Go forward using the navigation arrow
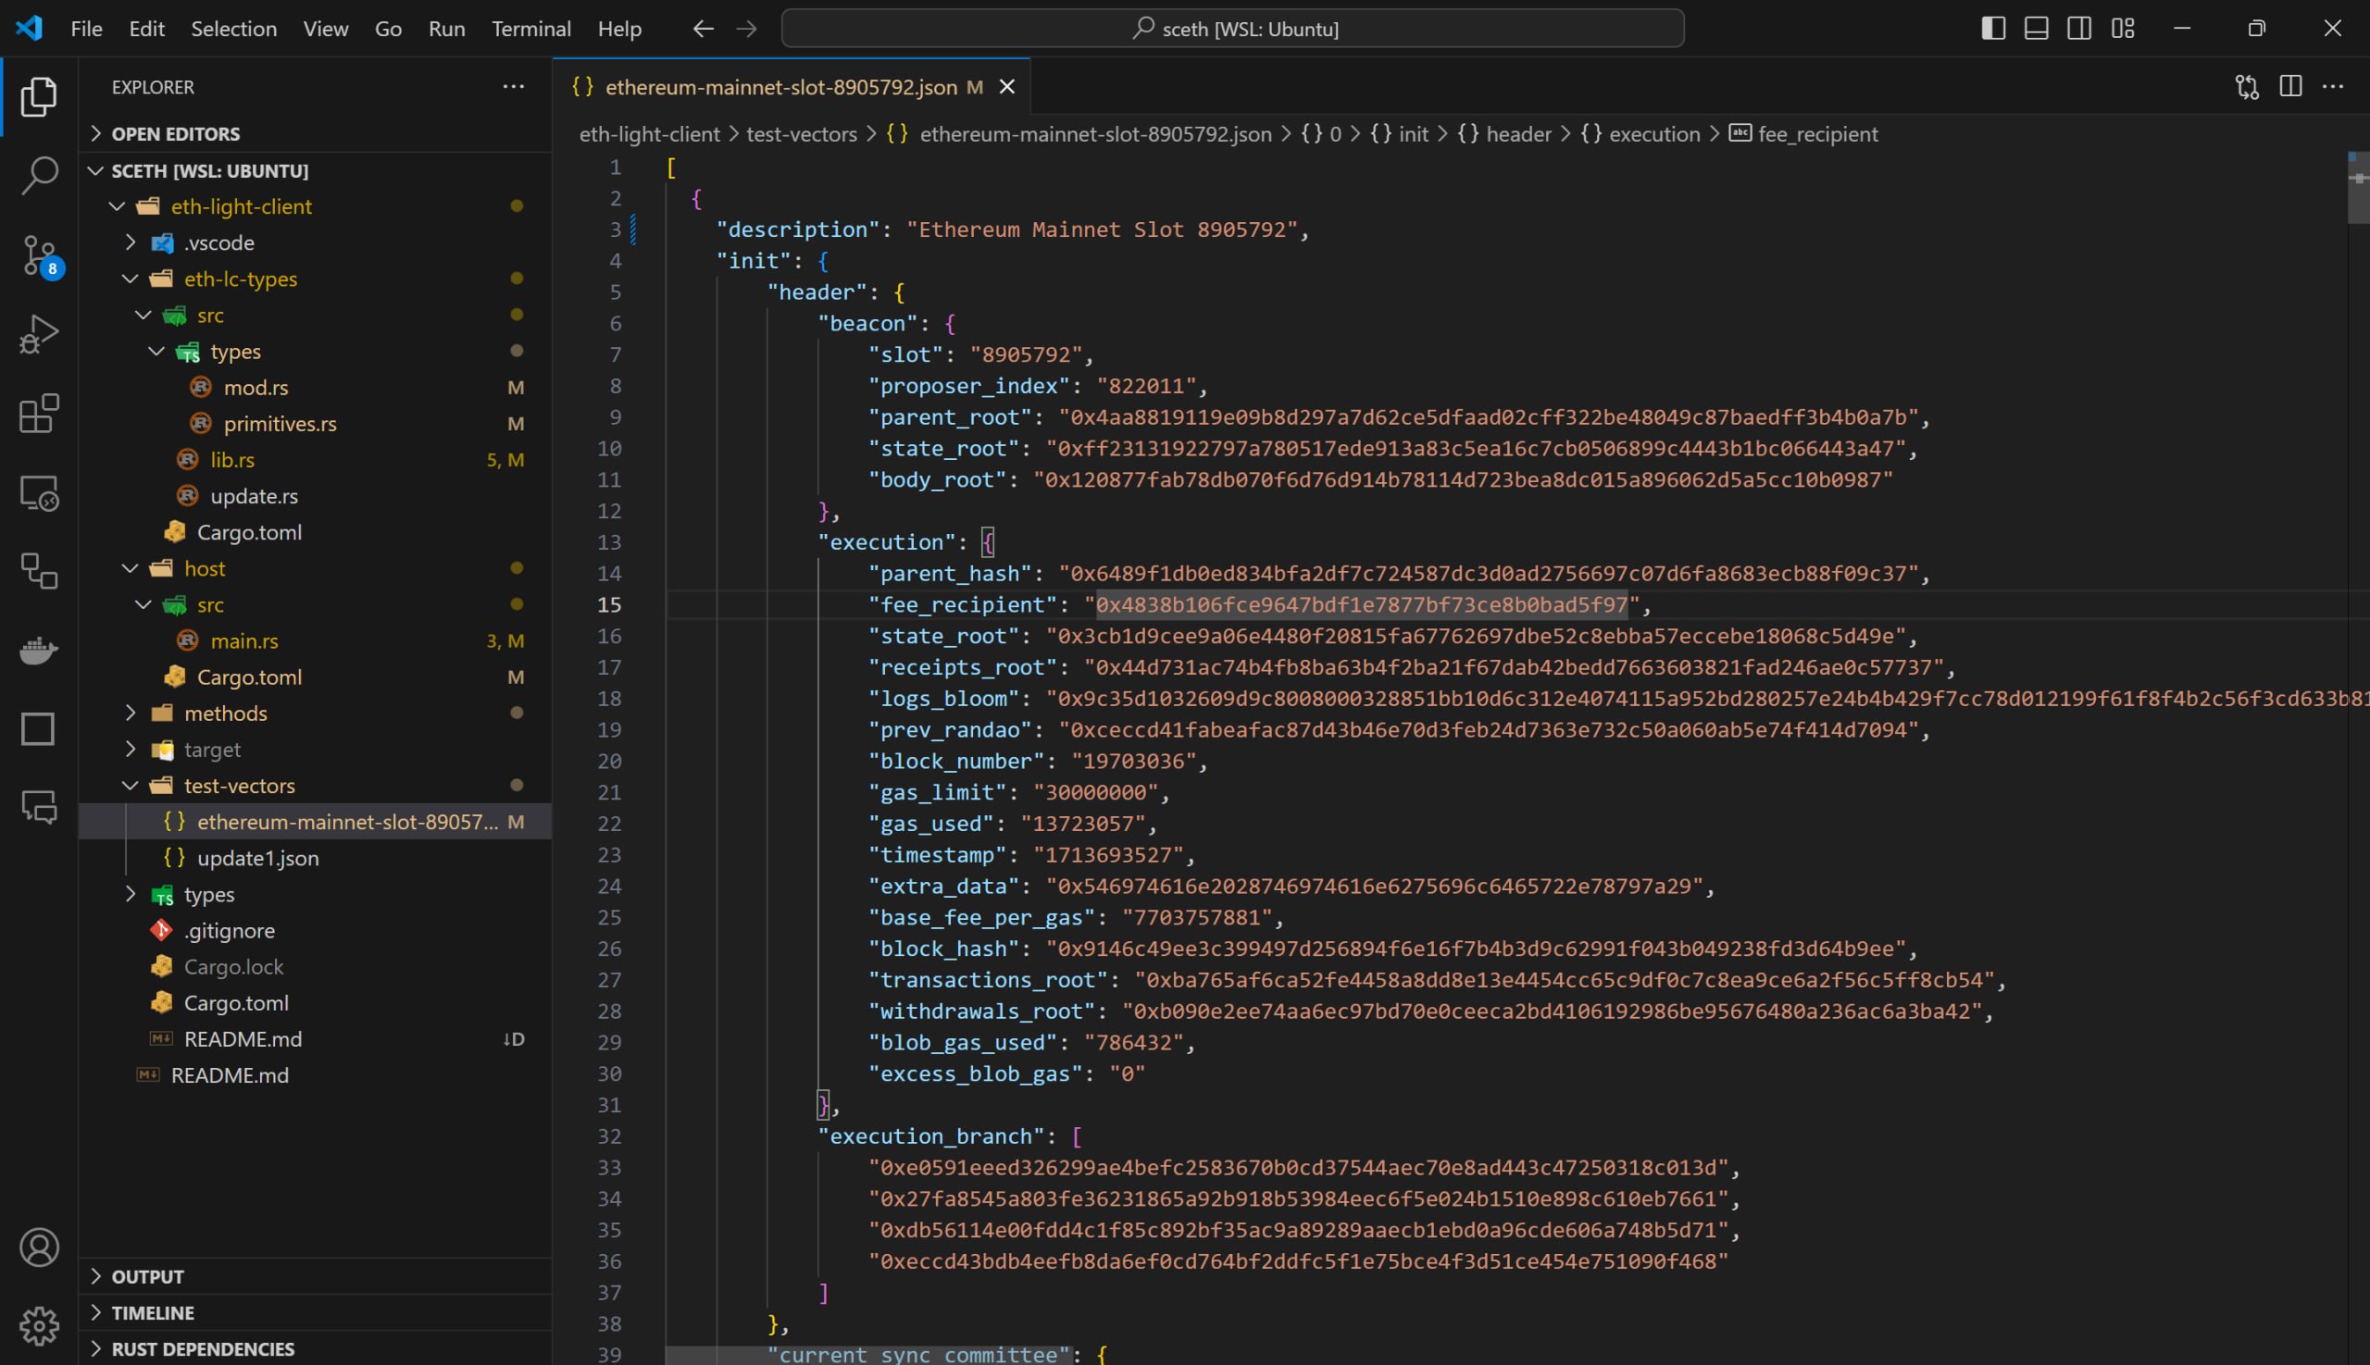The height and width of the screenshot is (1365, 2370). pos(746,29)
